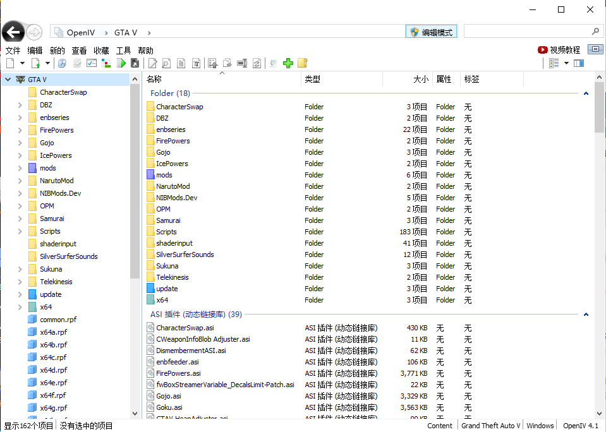Screen dimensions: 606x432
Task: Click the view document magnifier icon
Action: coord(166,63)
